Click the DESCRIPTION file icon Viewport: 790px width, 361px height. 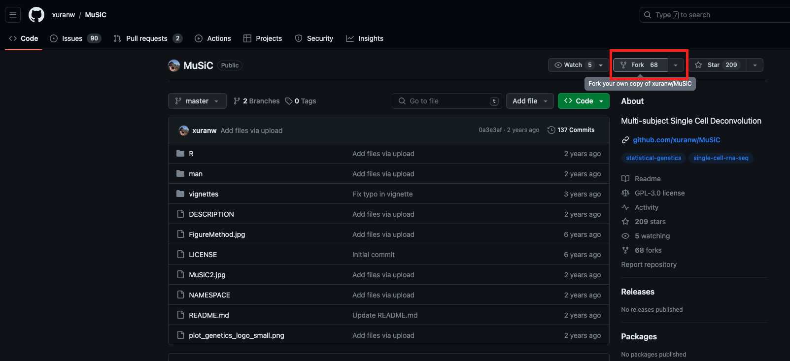click(x=180, y=214)
